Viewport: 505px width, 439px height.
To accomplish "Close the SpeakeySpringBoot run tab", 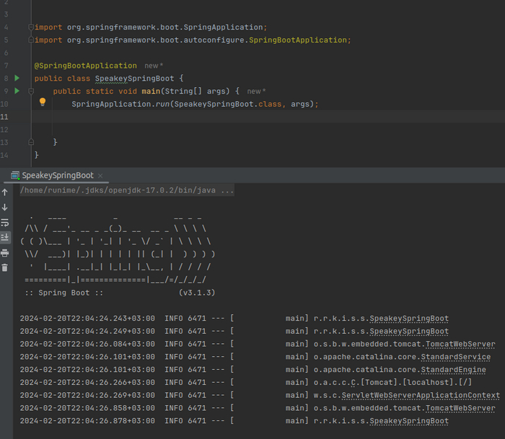I will 100,176.
